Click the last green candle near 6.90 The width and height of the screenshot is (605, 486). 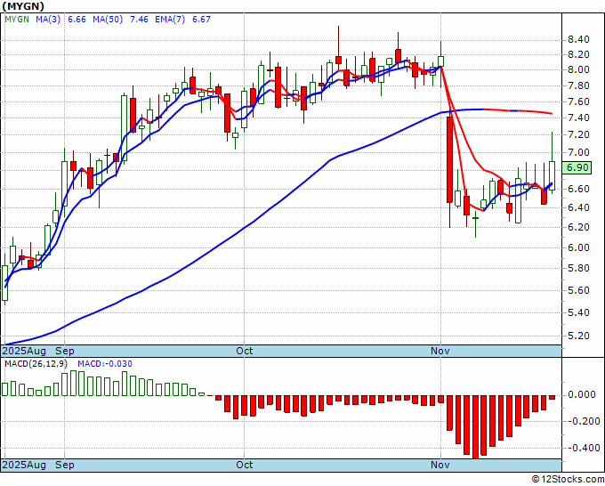[x=552, y=175]
